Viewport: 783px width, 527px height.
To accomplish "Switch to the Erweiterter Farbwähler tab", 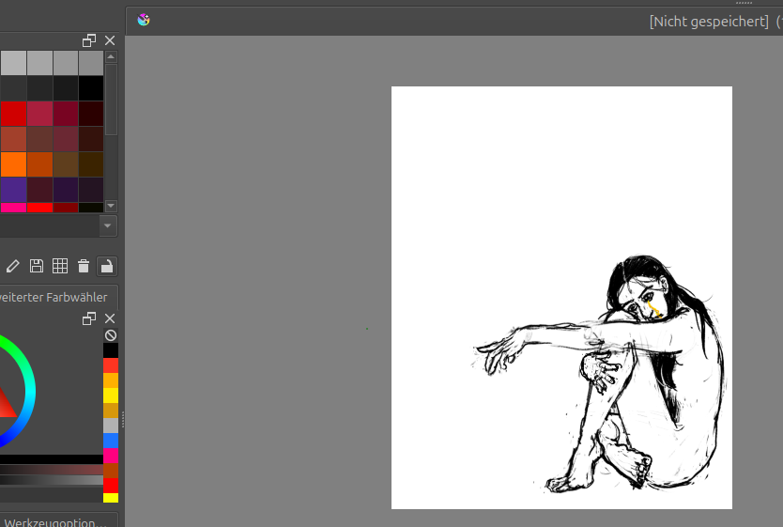I will click(x=56, y=297).
